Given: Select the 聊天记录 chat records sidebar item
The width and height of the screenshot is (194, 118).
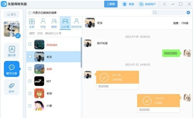Looking at the screenshot, I should (x=12, y=69).
